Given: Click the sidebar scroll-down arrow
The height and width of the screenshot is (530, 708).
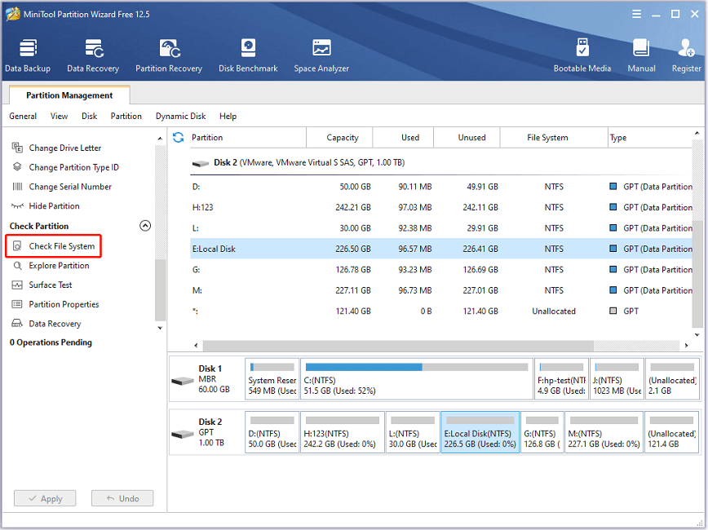Looking at the screenshot, I should click(160, 329).
